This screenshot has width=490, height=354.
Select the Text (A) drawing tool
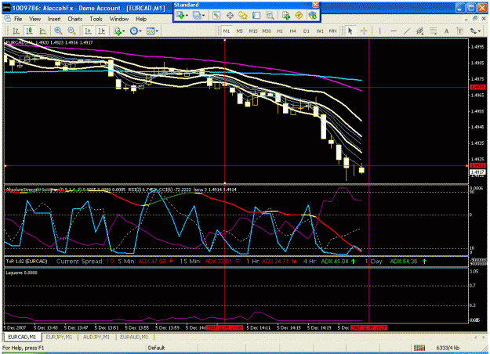pos(446,31)
